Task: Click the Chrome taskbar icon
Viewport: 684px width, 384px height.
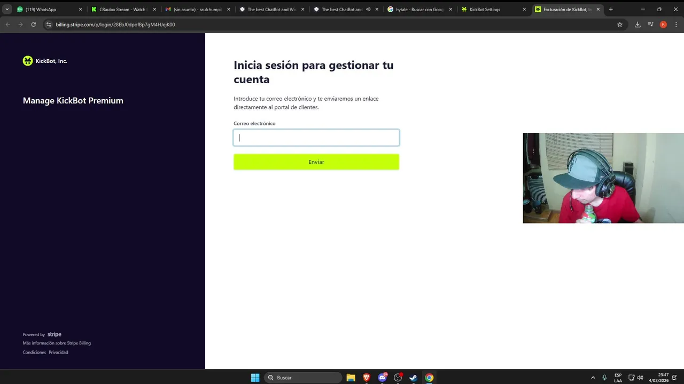Action: [x=429, y=378]
